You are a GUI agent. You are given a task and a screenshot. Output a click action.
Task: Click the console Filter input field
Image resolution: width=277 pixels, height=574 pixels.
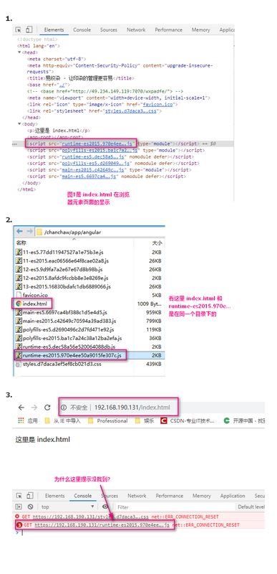[175, 507]
